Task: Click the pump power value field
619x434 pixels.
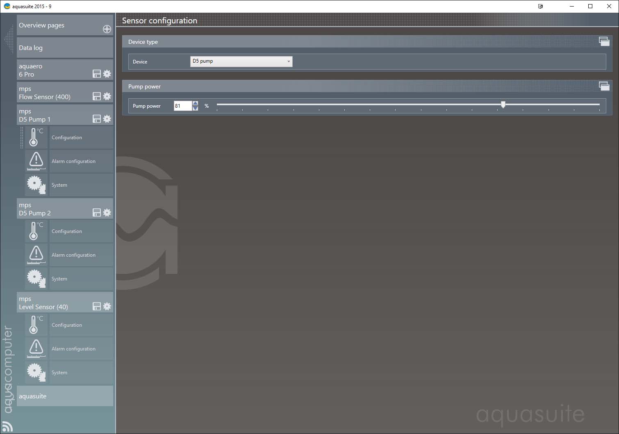Action: pyautogui.click(x=183, y=106)
